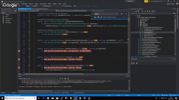The image size is (179, 100).
Task: Expand Query folder in Solution Explorer
Action: click(139, 22)
